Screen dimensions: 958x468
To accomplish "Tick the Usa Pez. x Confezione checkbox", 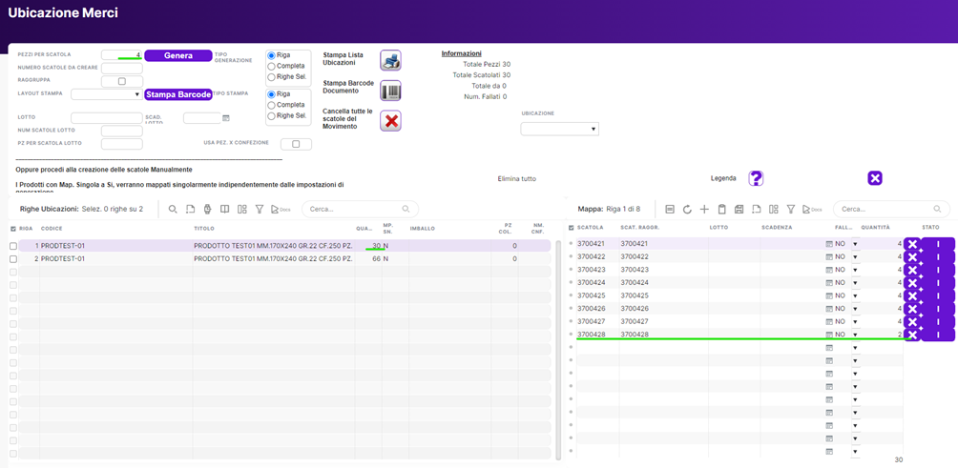I will (296, 145).
